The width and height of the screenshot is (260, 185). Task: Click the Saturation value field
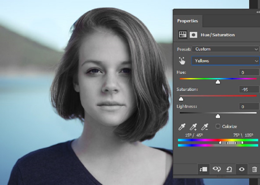(249, 90)
